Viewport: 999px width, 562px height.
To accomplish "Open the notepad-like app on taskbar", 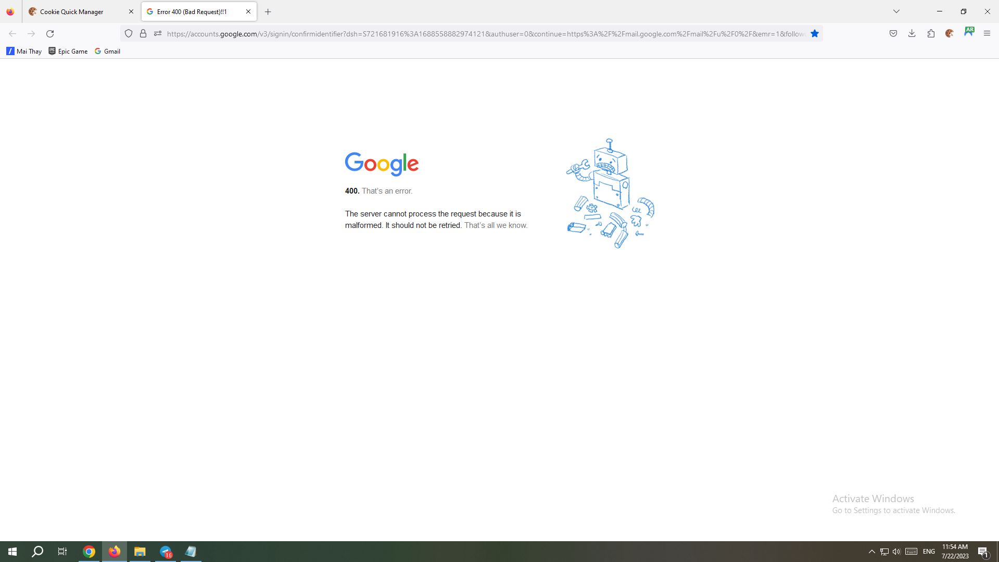I will (191, 552).
